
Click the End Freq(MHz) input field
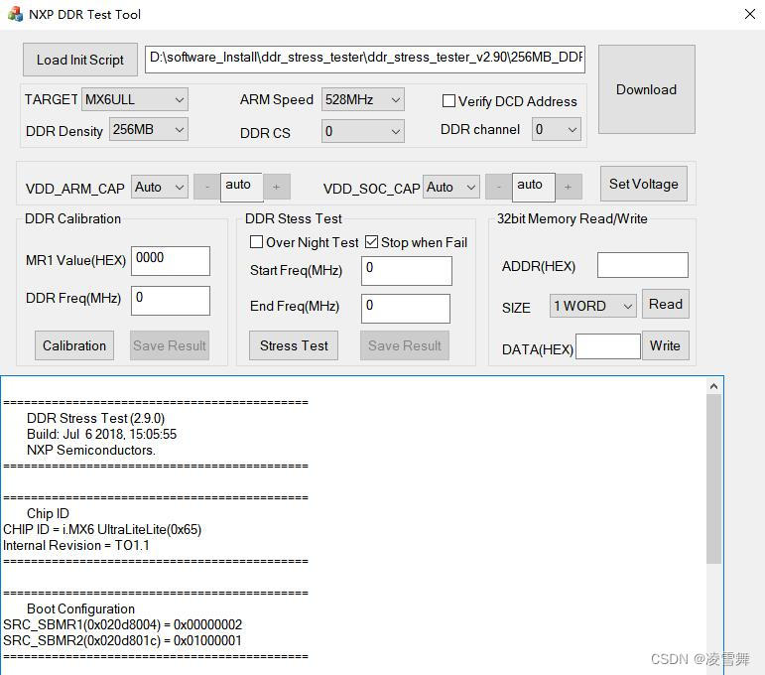pos(406,309)
